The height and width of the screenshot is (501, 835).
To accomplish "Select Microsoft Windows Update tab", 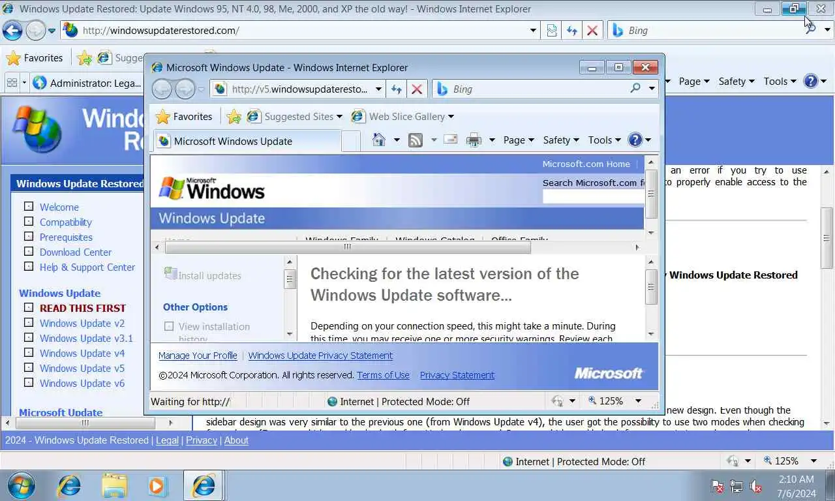I will tap(247, 141).
